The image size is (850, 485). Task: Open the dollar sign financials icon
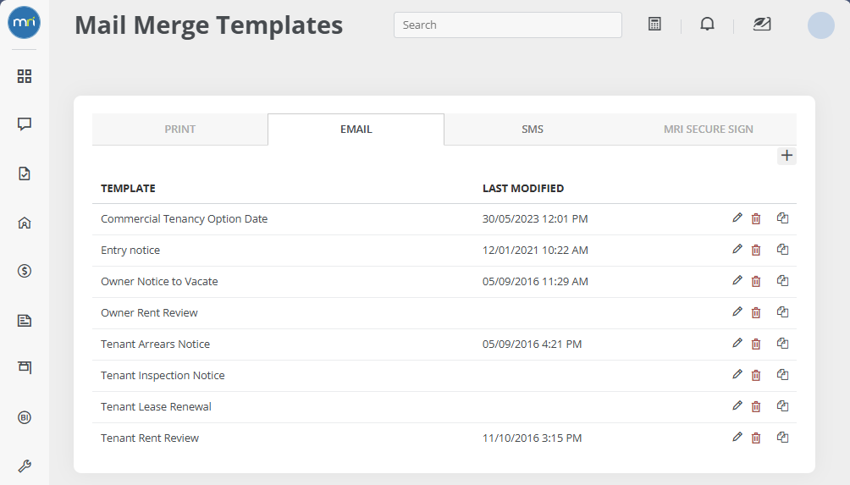click(x=25, y=271)
